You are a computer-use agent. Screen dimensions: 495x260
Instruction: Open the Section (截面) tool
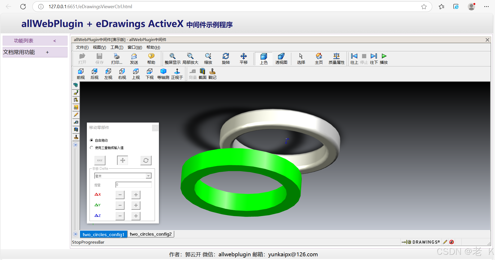[x=203, y=74]
